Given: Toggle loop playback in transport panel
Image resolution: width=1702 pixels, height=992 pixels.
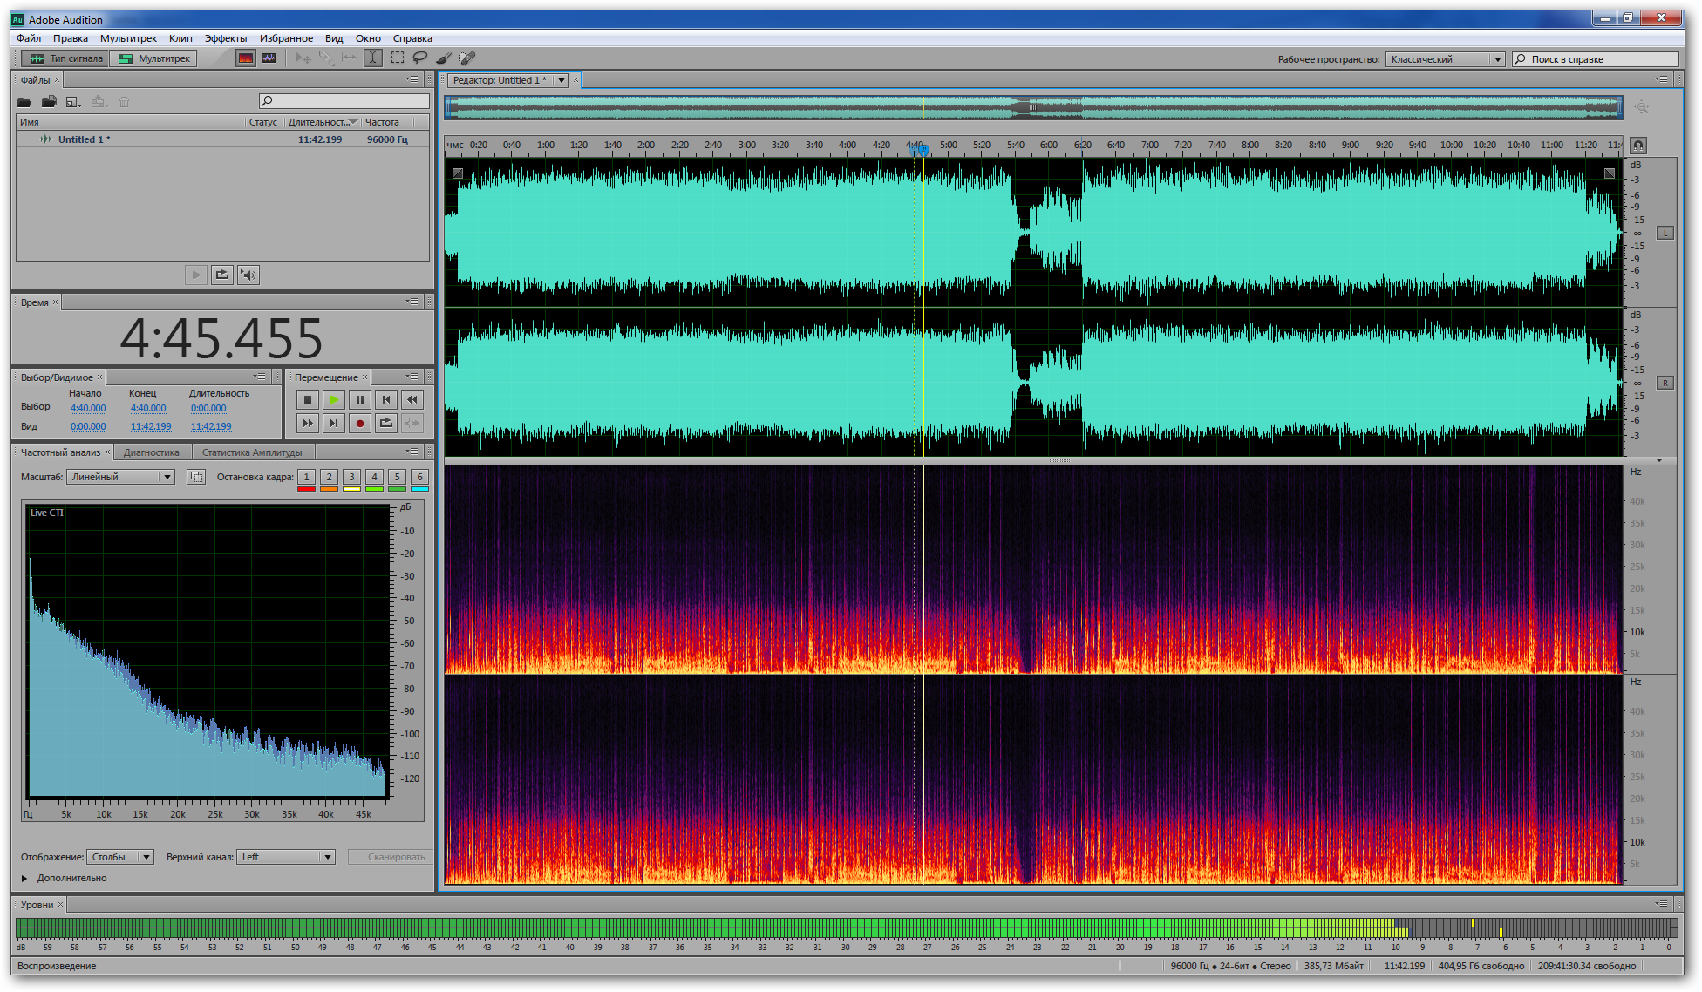Looking at the screenshot, I should click(x=385, y=424).
